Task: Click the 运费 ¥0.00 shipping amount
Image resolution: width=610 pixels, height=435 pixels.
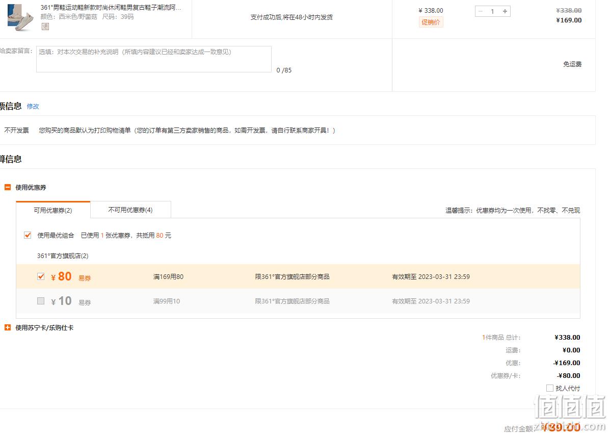Action: point(571,350)
